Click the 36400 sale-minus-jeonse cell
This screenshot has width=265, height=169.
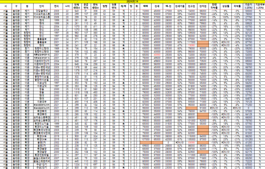point(169,89)
